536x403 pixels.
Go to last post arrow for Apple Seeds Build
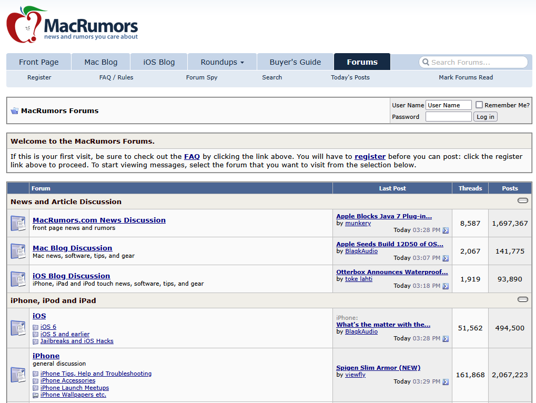tap(446, 258)
